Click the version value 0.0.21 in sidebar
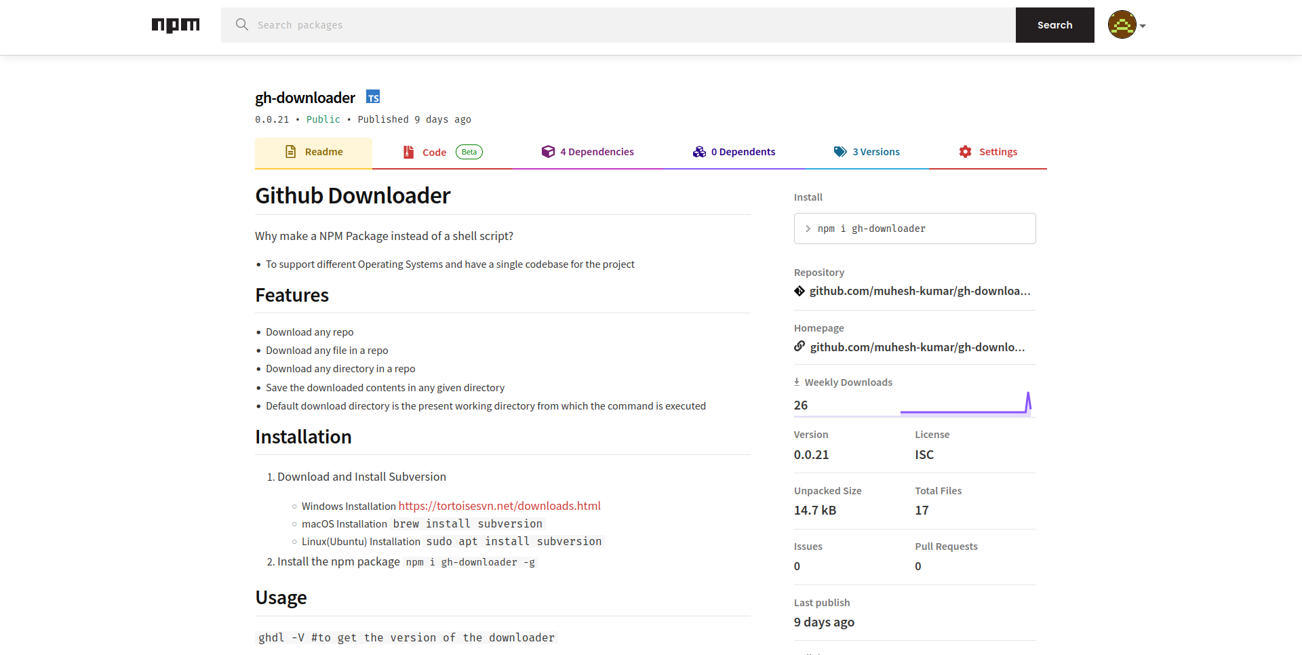This screenshot has height=655, width=1302. point(811,455)
